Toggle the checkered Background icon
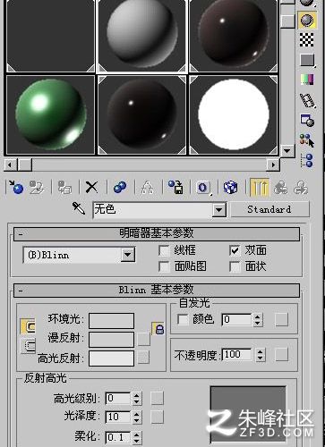 click(307, 39)
